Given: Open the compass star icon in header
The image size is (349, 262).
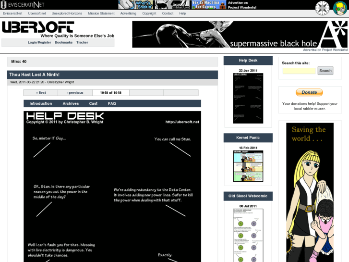Looking at the screenshot, I should 322,8.
